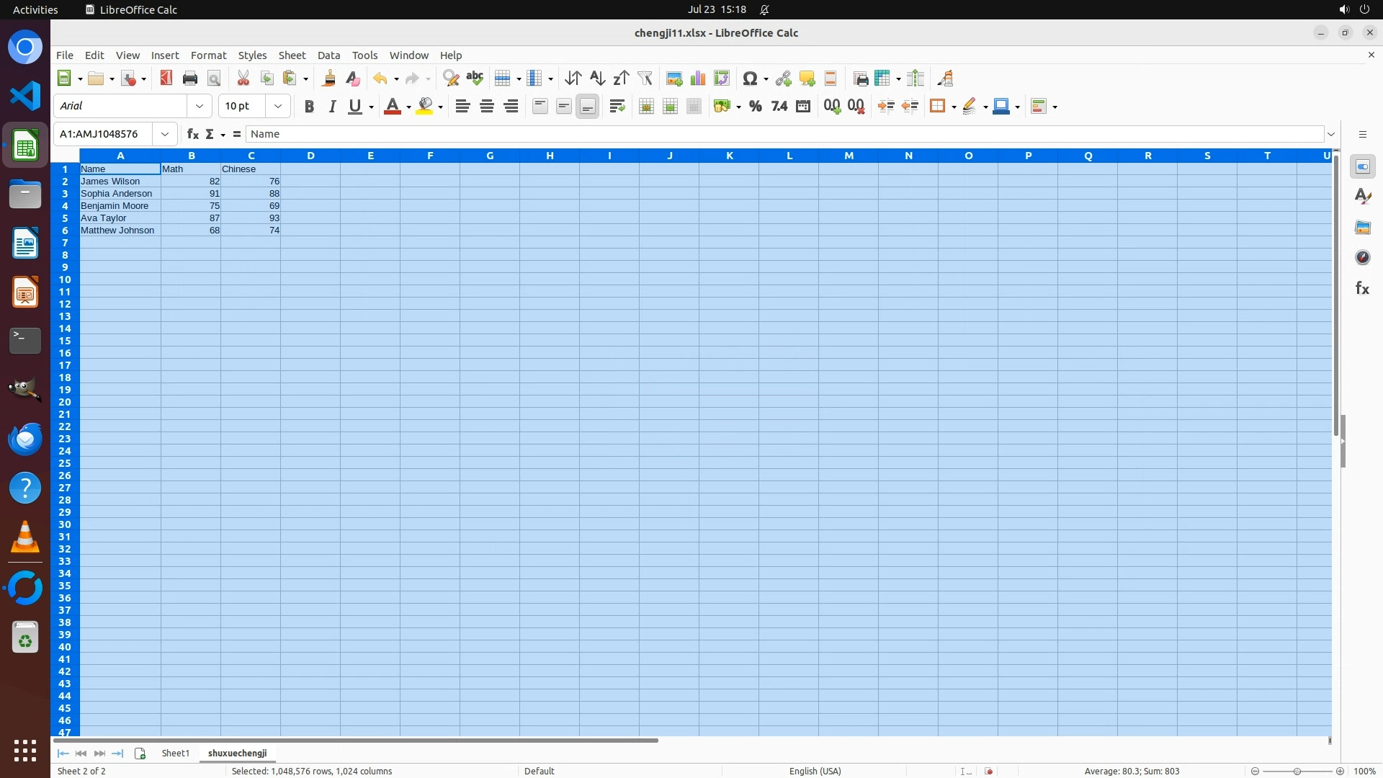
Task: Toggle italic text style
Action: 332,107
